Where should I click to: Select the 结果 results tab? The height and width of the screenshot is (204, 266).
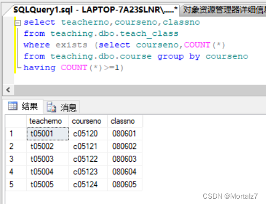pos(23,107)
